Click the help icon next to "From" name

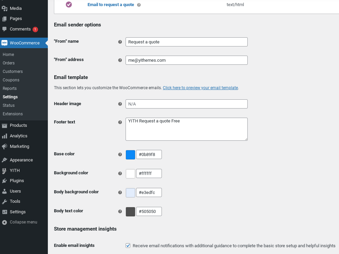(x=120, y=42)
